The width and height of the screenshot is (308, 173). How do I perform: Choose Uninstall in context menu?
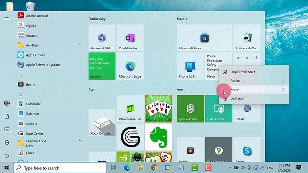[x=254, y=99]
